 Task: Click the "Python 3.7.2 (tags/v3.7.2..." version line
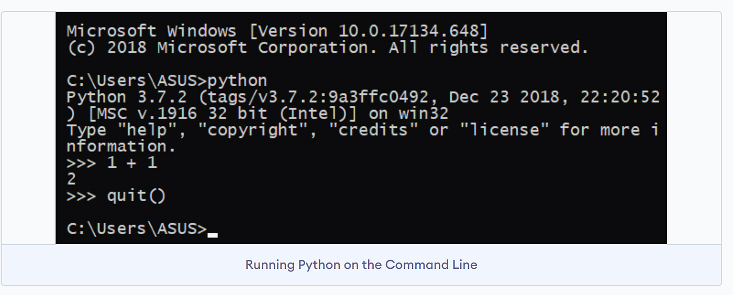pyautogui.click(x=363, y=97)
